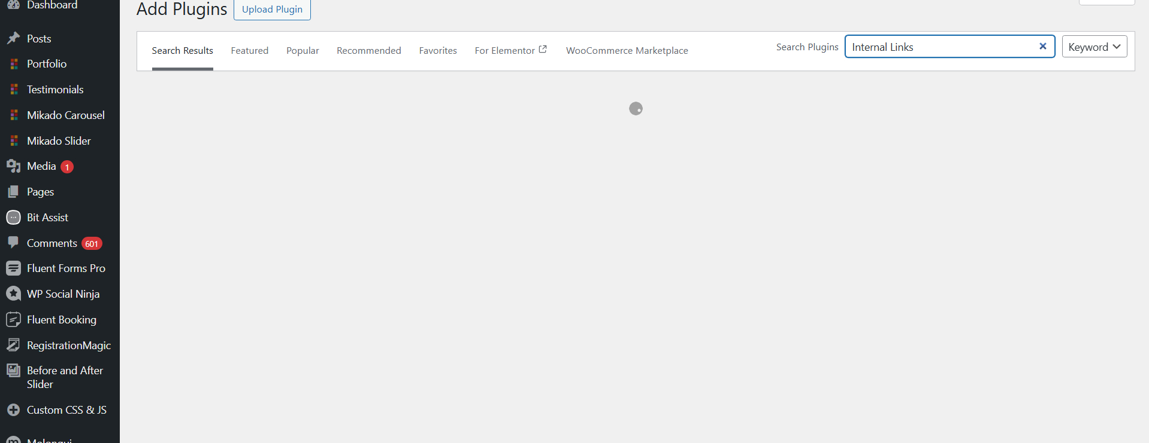Switch to the Featured tab
Viewport: 1149px width, 443px height.
tap(249, 51)
